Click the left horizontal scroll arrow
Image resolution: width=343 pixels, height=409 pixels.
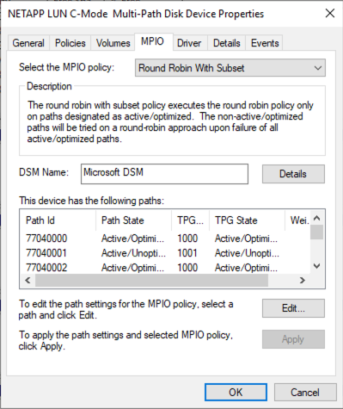click(28, 280)
